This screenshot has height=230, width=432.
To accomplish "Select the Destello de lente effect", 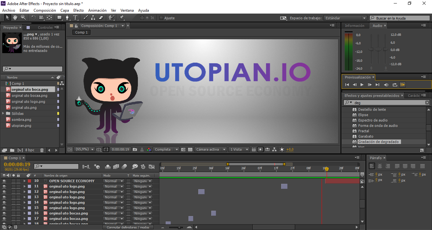I will click(372, 109).
